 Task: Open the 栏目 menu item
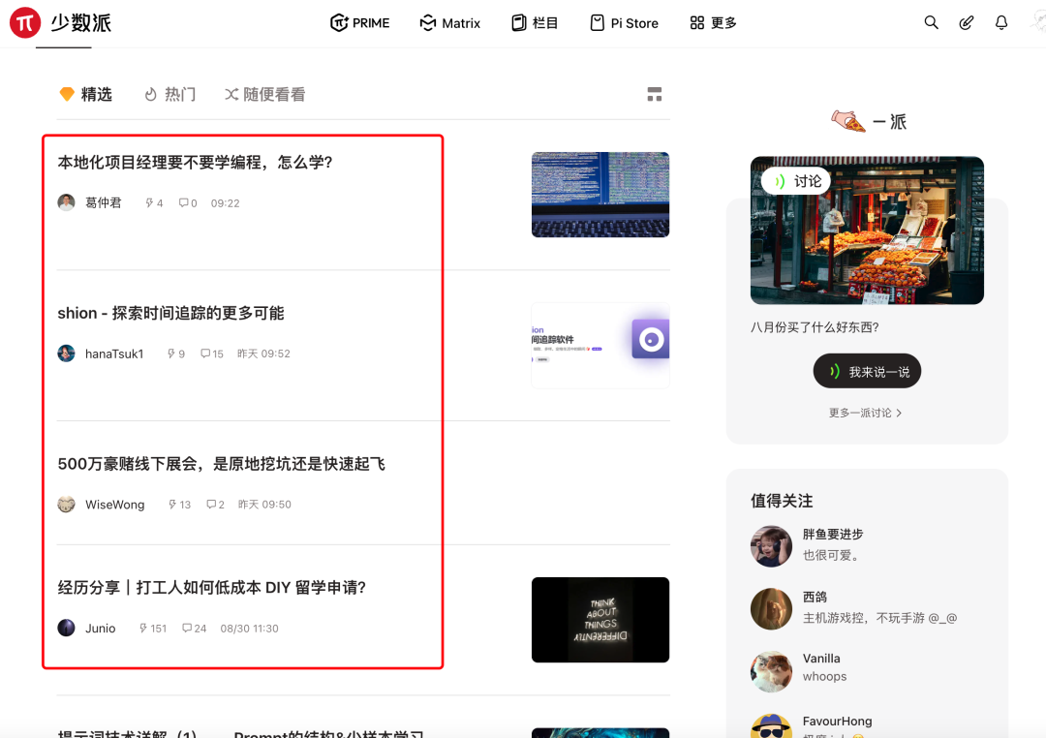point(535,23)
